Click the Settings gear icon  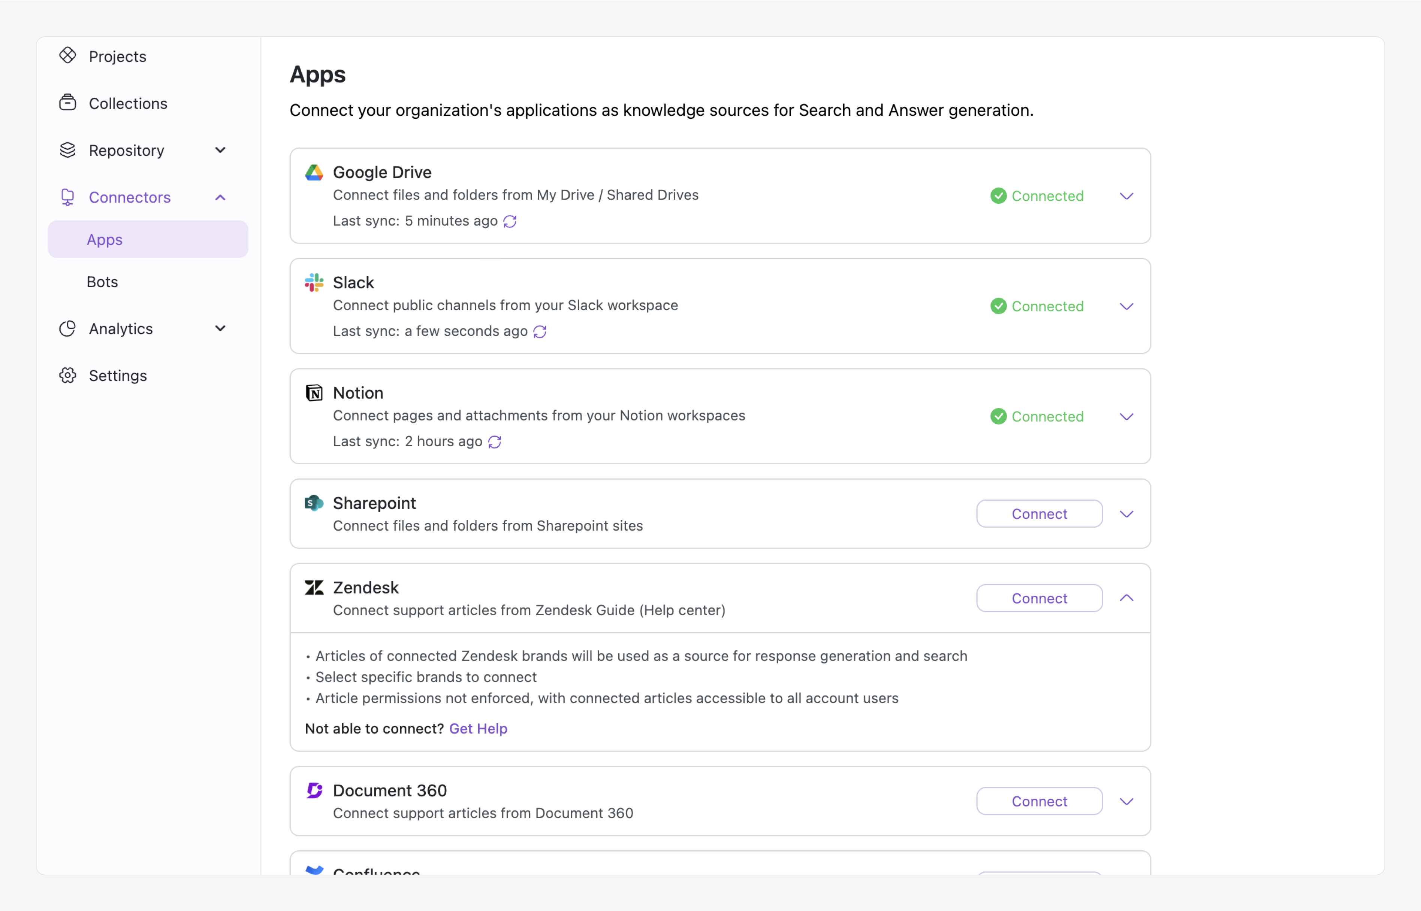tap(67, 376)
